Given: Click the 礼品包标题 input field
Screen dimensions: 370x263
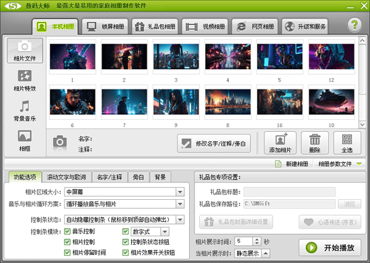Looking at the screenshot, I should point(289,192).
